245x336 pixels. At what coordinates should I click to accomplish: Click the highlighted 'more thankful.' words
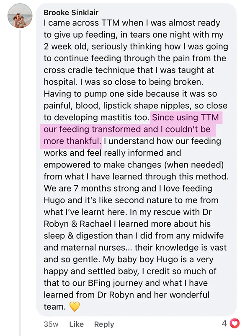point(72,141)
